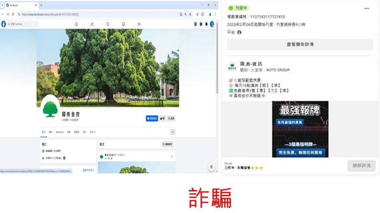380x213 pixels.
Task: Open the profile tabs three-dot menu
Action: click(x=173, y=132)
